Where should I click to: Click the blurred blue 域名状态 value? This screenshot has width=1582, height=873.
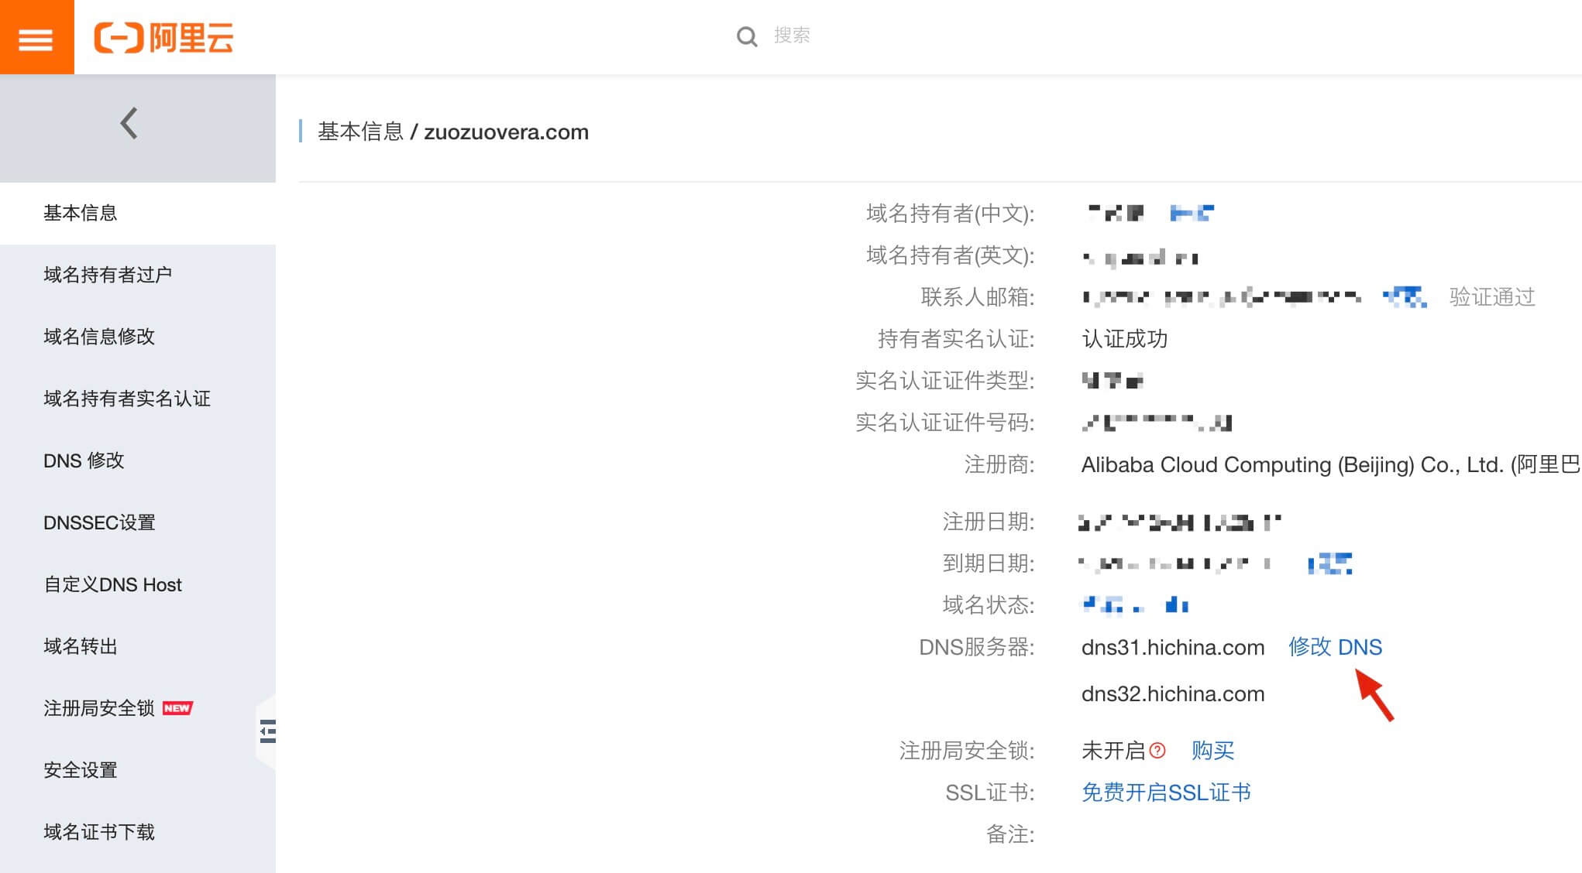(x=1135, y=605)
